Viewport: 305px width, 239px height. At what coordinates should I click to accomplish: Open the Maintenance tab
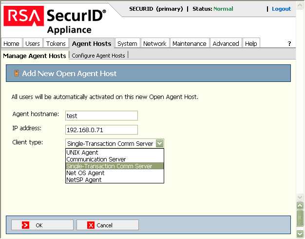point(190,43)
